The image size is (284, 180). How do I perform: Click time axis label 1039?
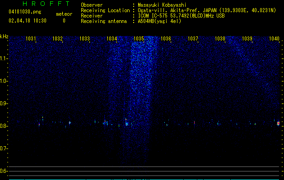[x=247, y=38]
